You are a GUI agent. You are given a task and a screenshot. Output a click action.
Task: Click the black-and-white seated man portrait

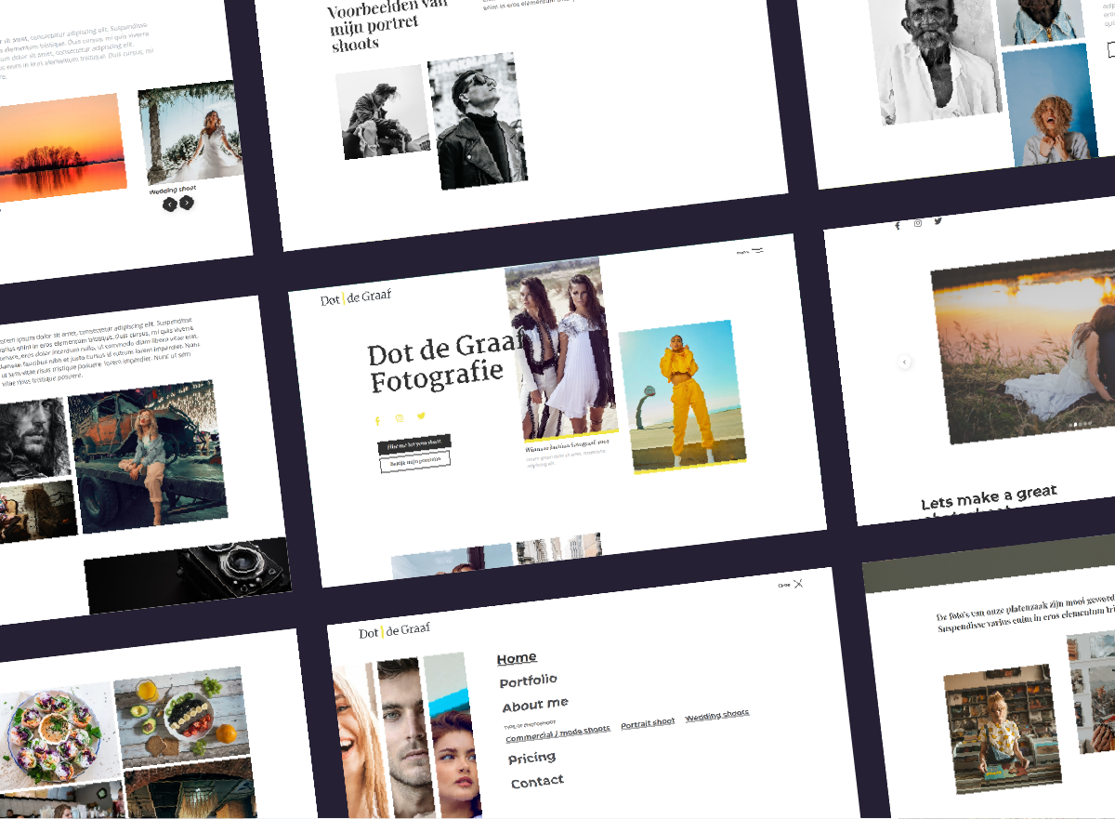(383, 112)
